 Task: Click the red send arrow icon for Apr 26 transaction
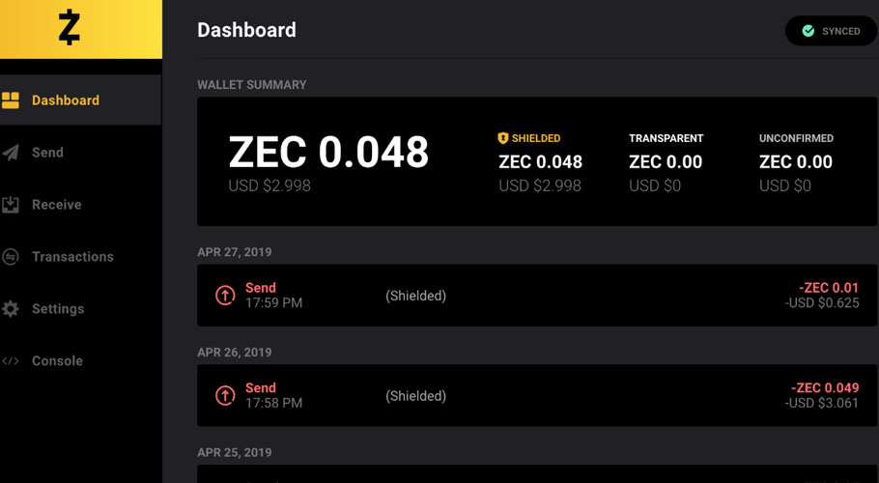point(225,396)
